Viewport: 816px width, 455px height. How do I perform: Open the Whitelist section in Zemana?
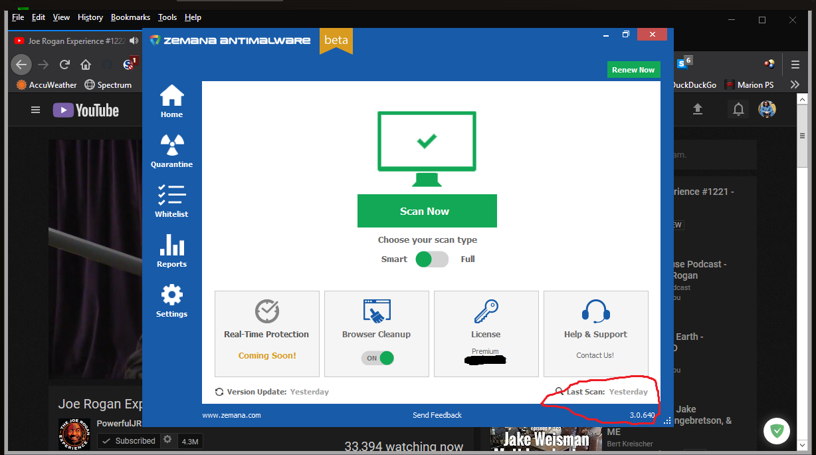click(x=171, y=201)
